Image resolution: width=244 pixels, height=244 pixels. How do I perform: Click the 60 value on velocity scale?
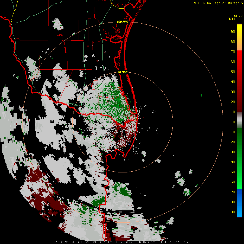click(x=233, y=62)
